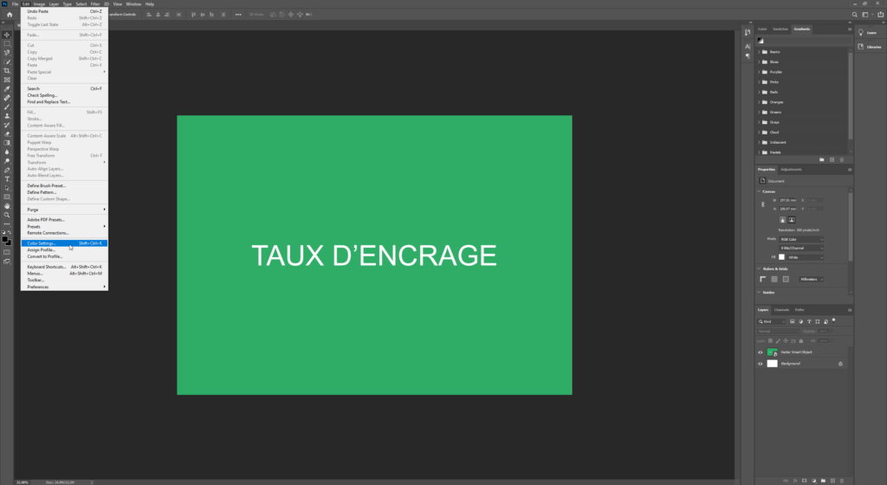The image size is (887, 485).
Task: Open the Learn panel
Action: 867,33
